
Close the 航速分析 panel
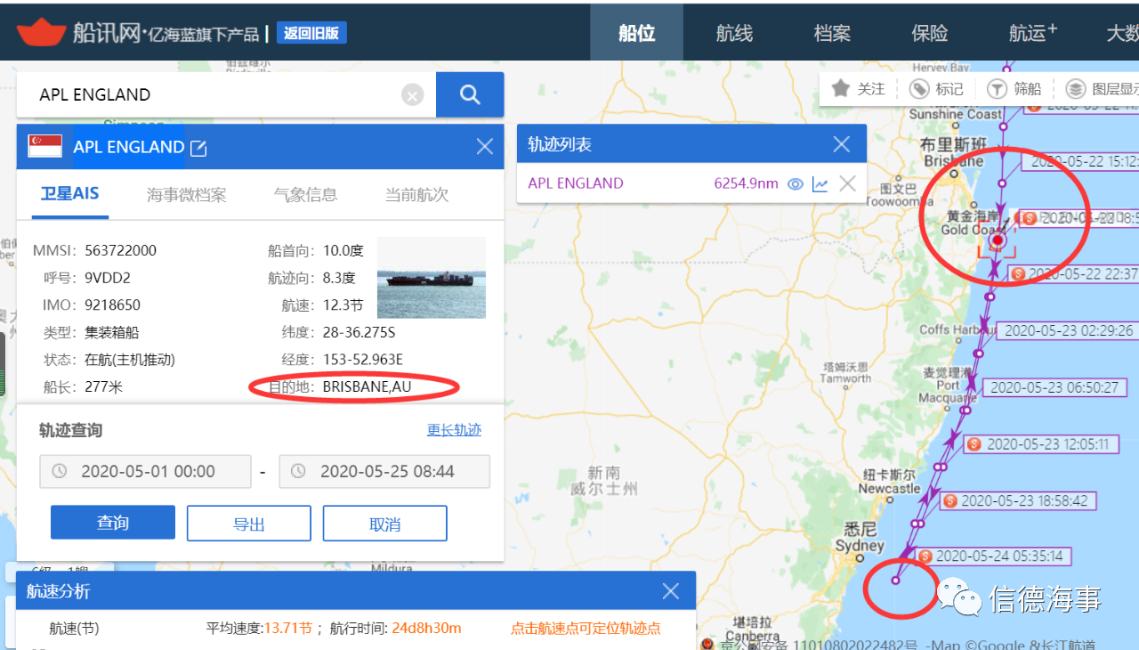pos(671,591)
